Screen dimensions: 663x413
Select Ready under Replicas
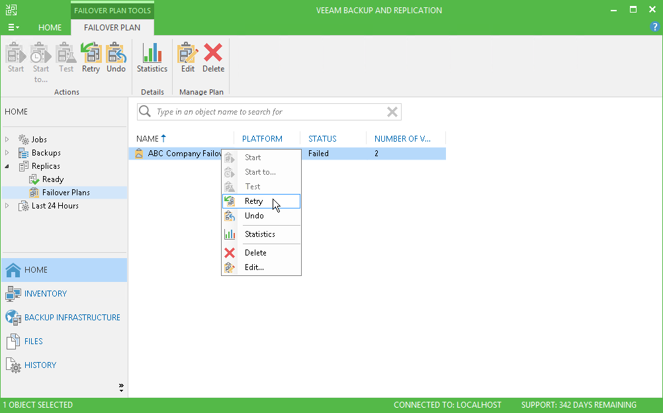tap(53, 179)
